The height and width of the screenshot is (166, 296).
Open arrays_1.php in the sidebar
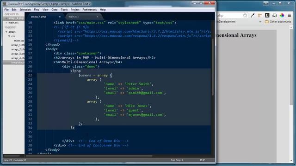click(18, 45)
